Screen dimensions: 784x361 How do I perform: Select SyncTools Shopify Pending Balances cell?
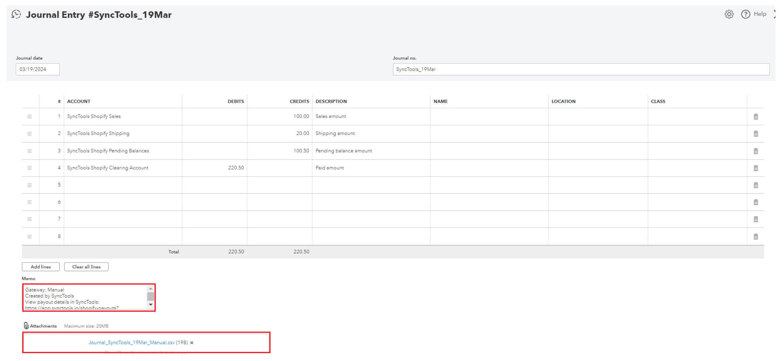[x=123, y=151]
